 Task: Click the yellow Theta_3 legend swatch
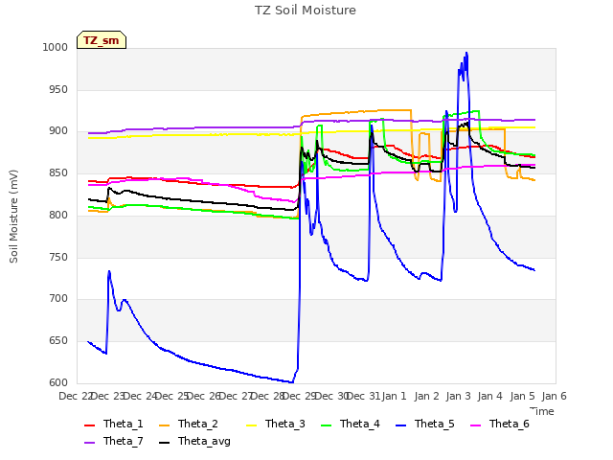251,425
